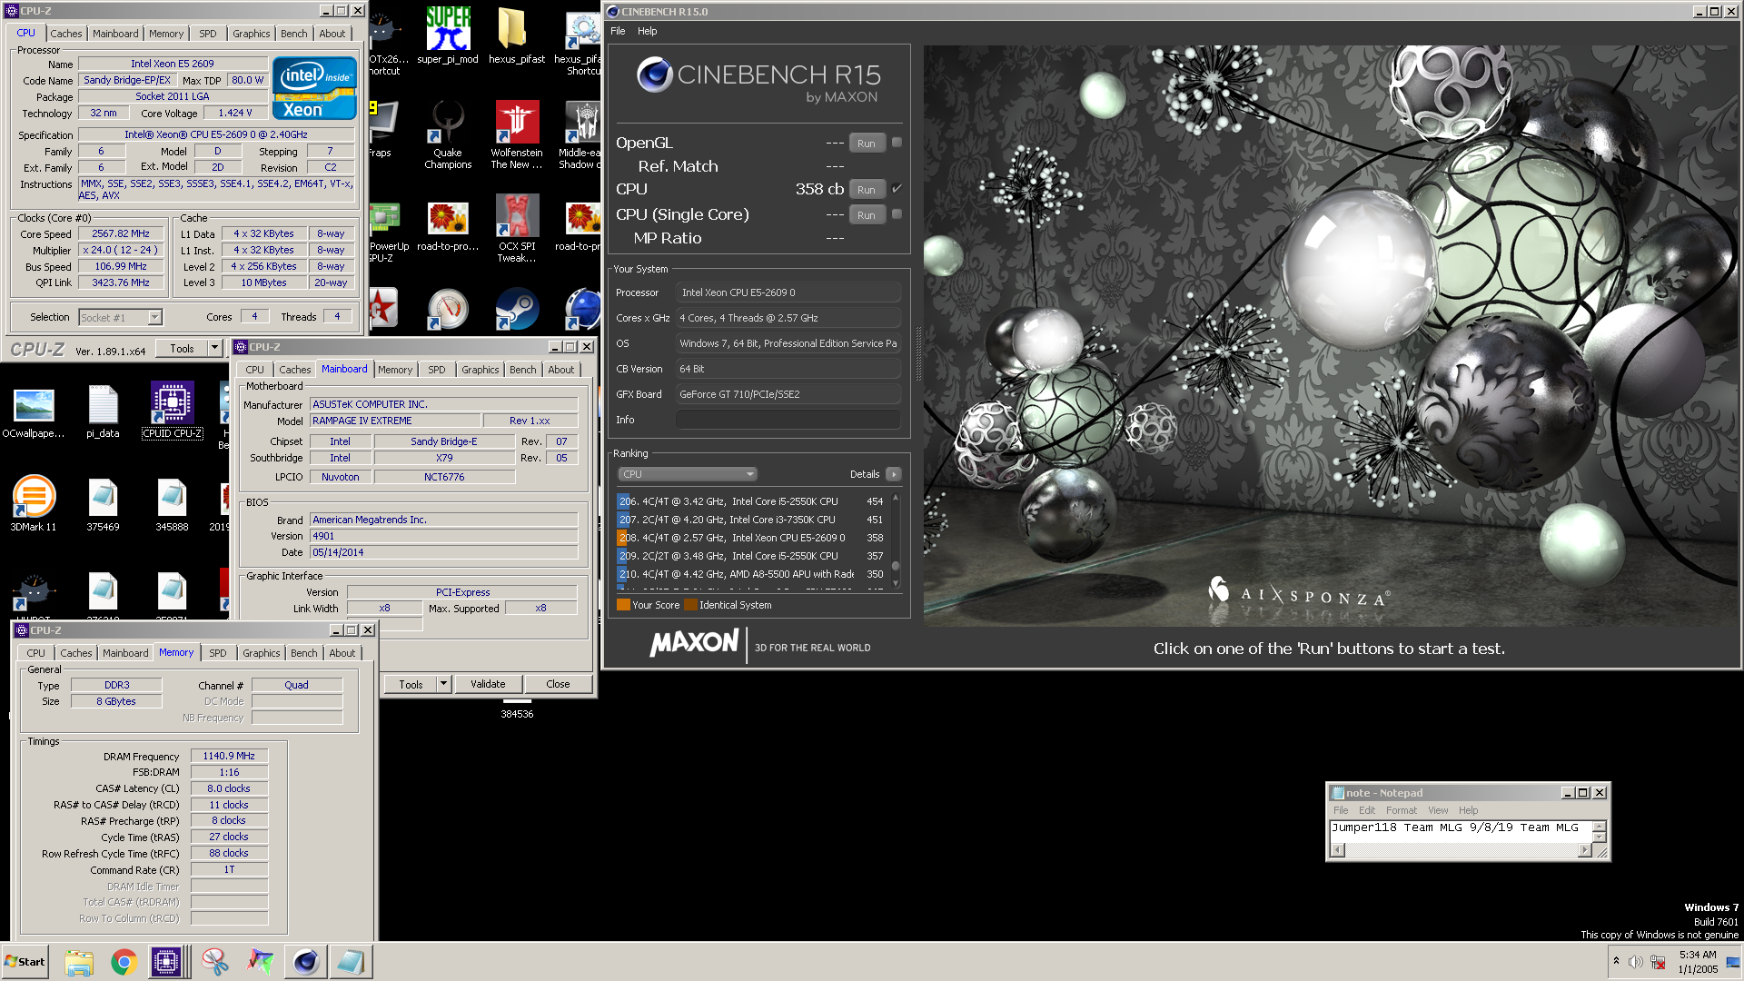
Task: Run the OpenGL benchmark
Action: pyautogui.click(x=867, y=143)
